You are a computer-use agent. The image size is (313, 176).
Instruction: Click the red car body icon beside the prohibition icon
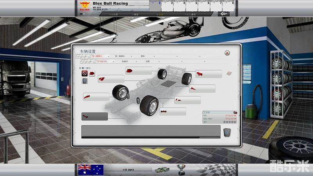pos(92,73)
